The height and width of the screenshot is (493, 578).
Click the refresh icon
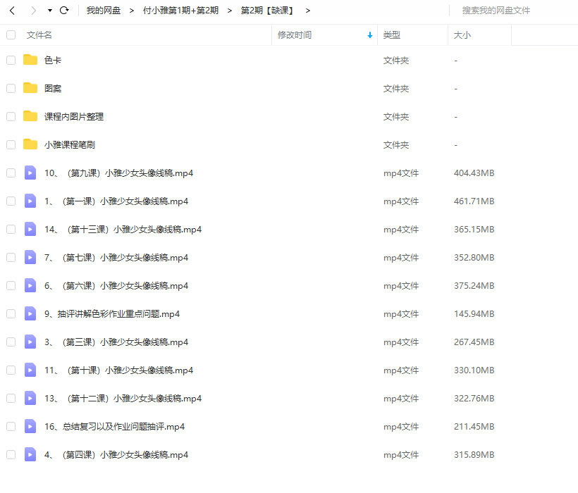[x=64, y=11]
